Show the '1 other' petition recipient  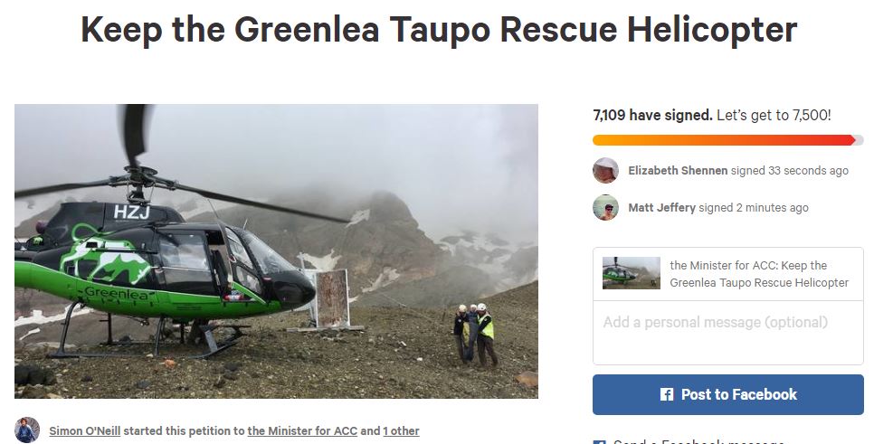pos(401,430)
